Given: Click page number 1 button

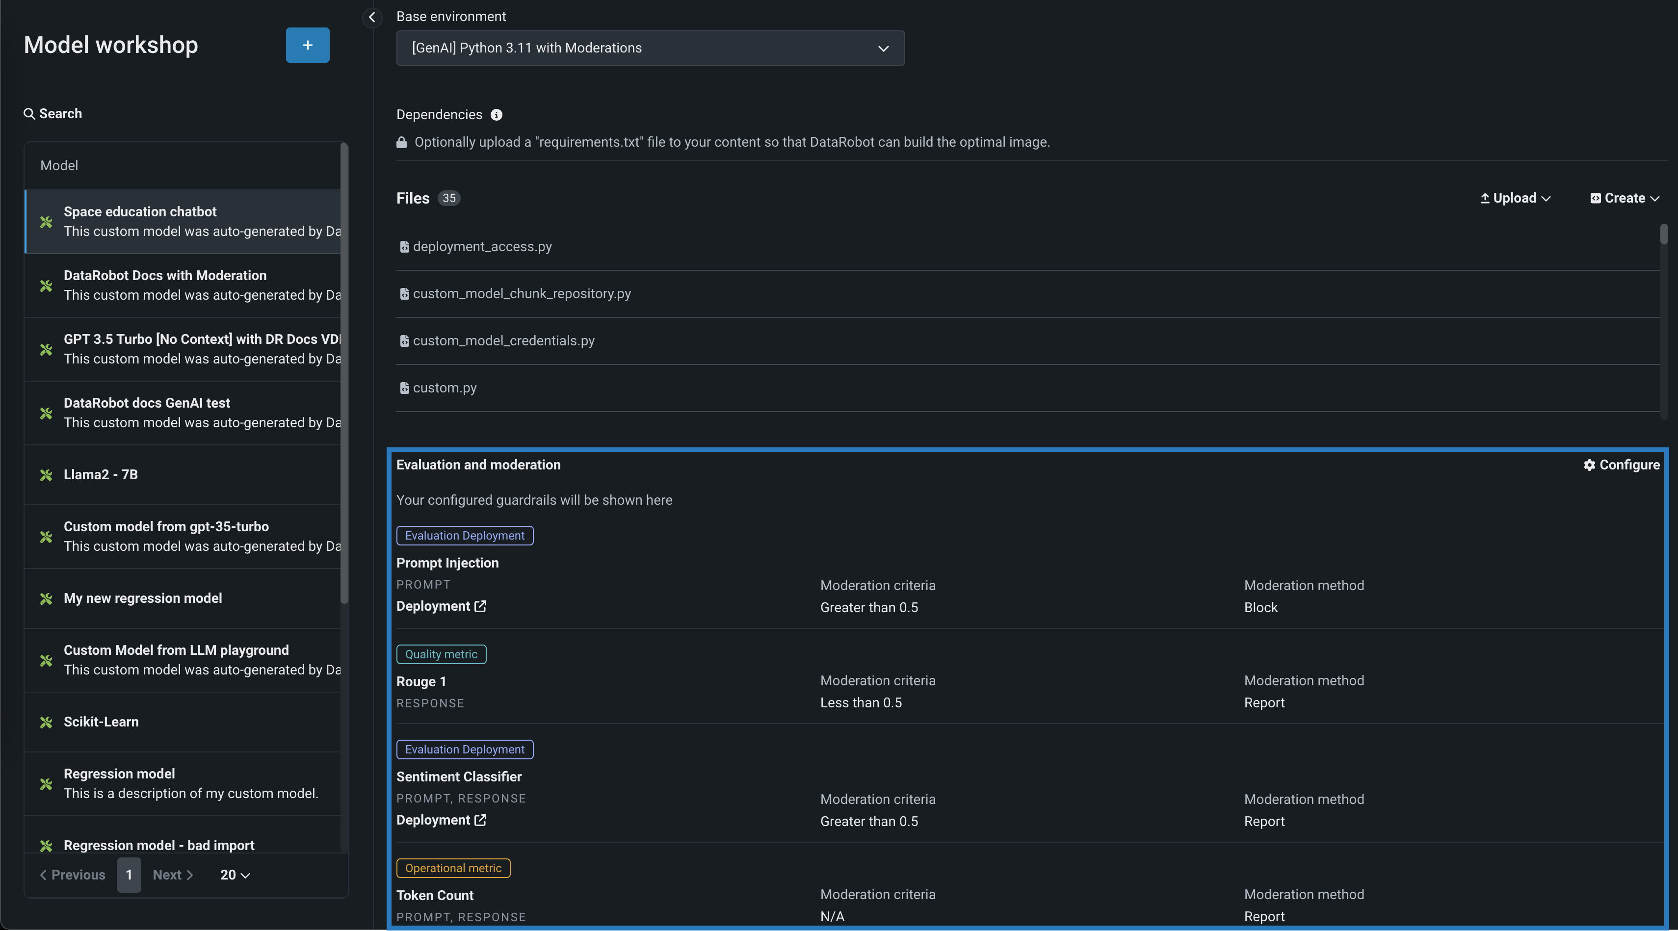Looking at the screenshot, I should tap(129, 875).
